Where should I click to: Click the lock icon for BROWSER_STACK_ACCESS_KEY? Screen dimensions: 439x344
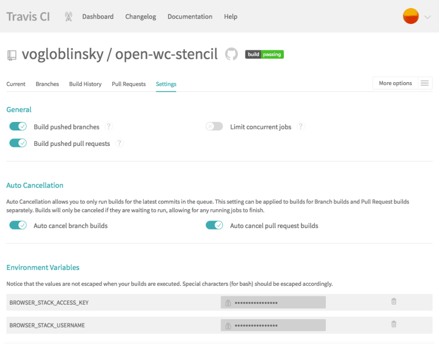228,303
